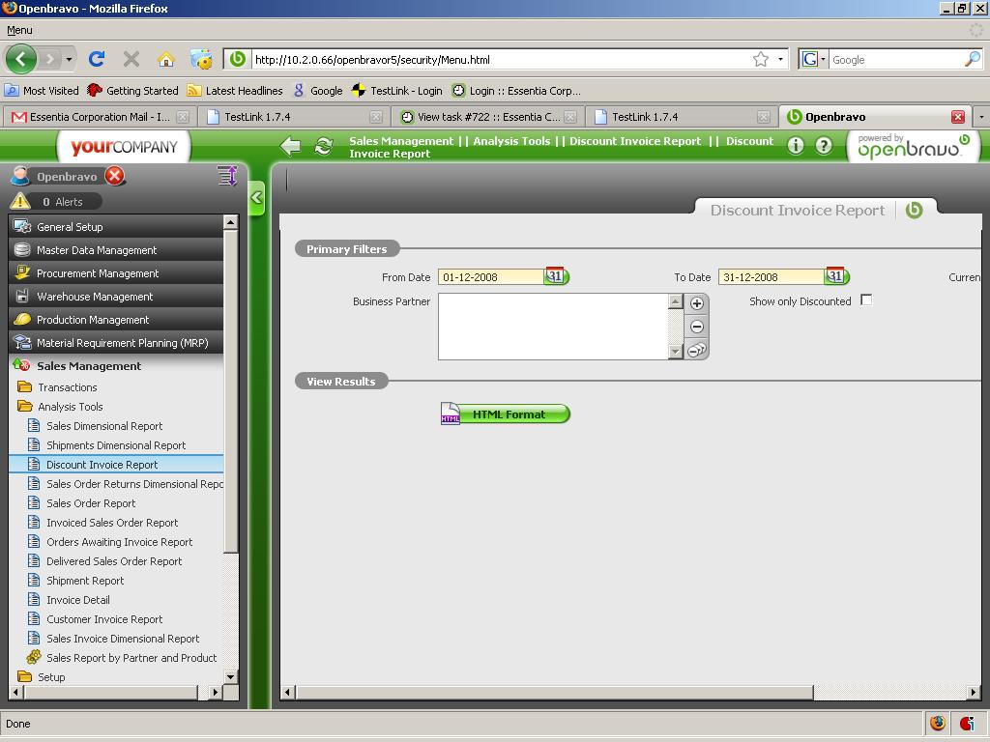Click the remove Business Partner minus icon

697,327
